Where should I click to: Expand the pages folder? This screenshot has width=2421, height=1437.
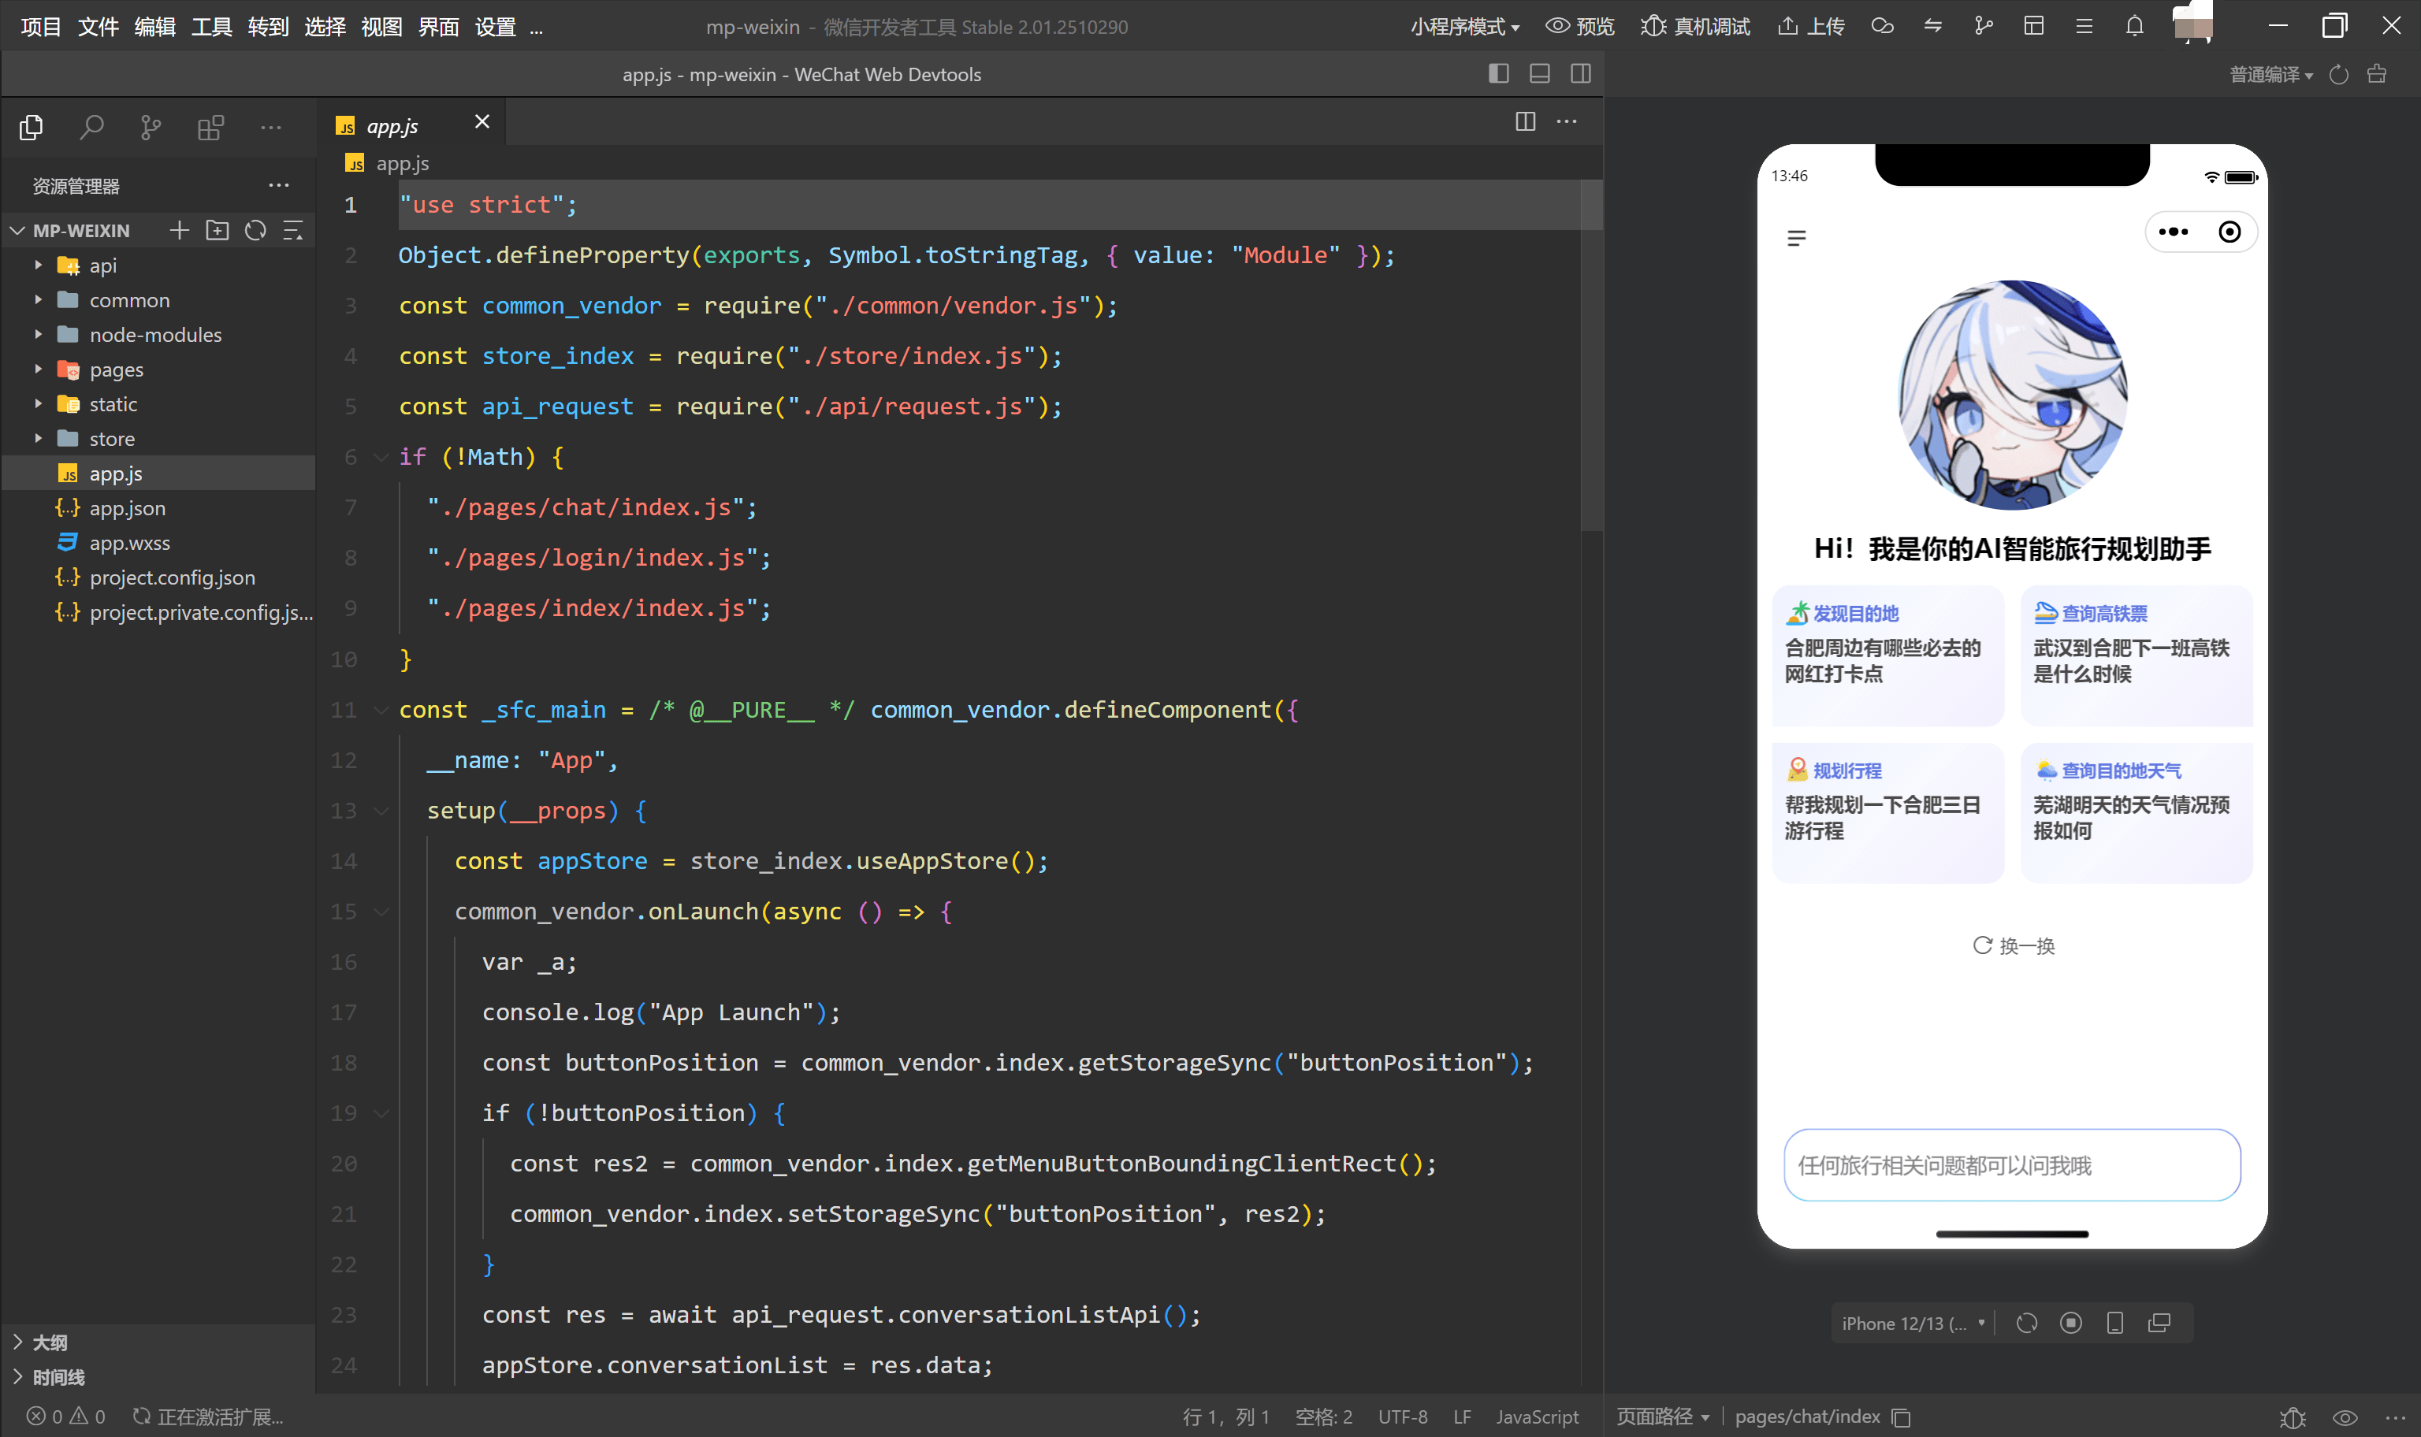pyautogui.click(x=115, y=370)
